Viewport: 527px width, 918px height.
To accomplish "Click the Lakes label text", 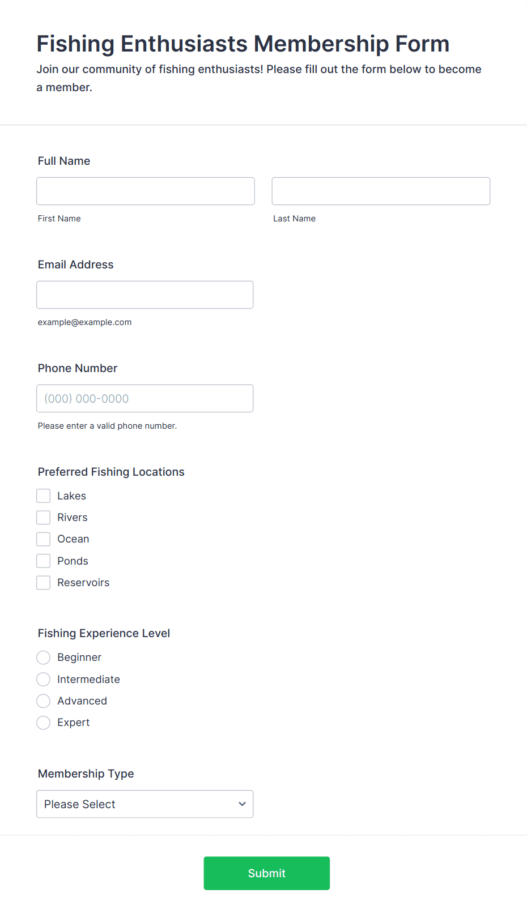I will [x=72, y=496].
